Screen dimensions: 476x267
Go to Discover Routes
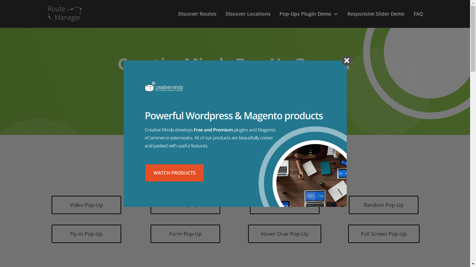pos(197,14)
